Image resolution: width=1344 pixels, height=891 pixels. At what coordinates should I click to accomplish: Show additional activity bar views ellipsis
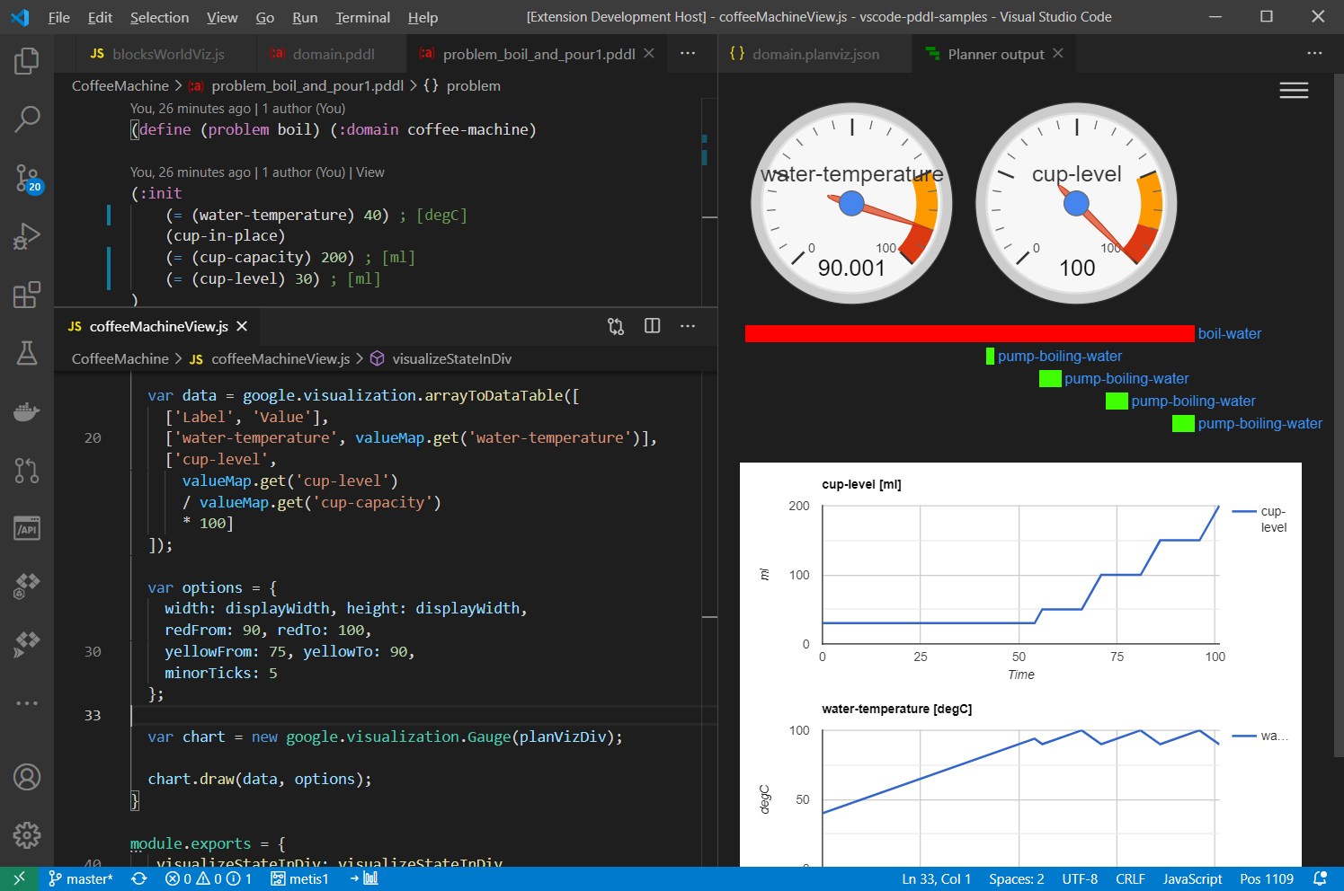(27, 702)
